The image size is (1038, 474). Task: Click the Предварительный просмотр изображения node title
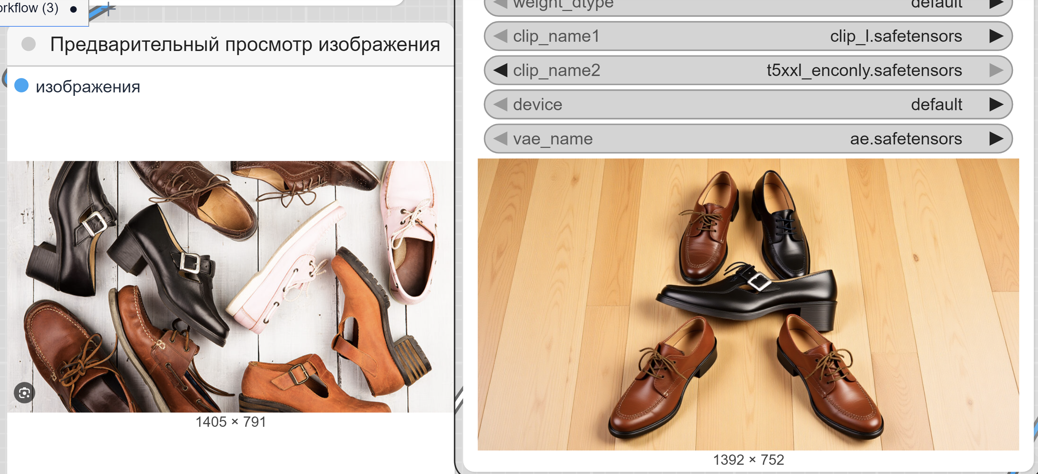tap(245, 44)
